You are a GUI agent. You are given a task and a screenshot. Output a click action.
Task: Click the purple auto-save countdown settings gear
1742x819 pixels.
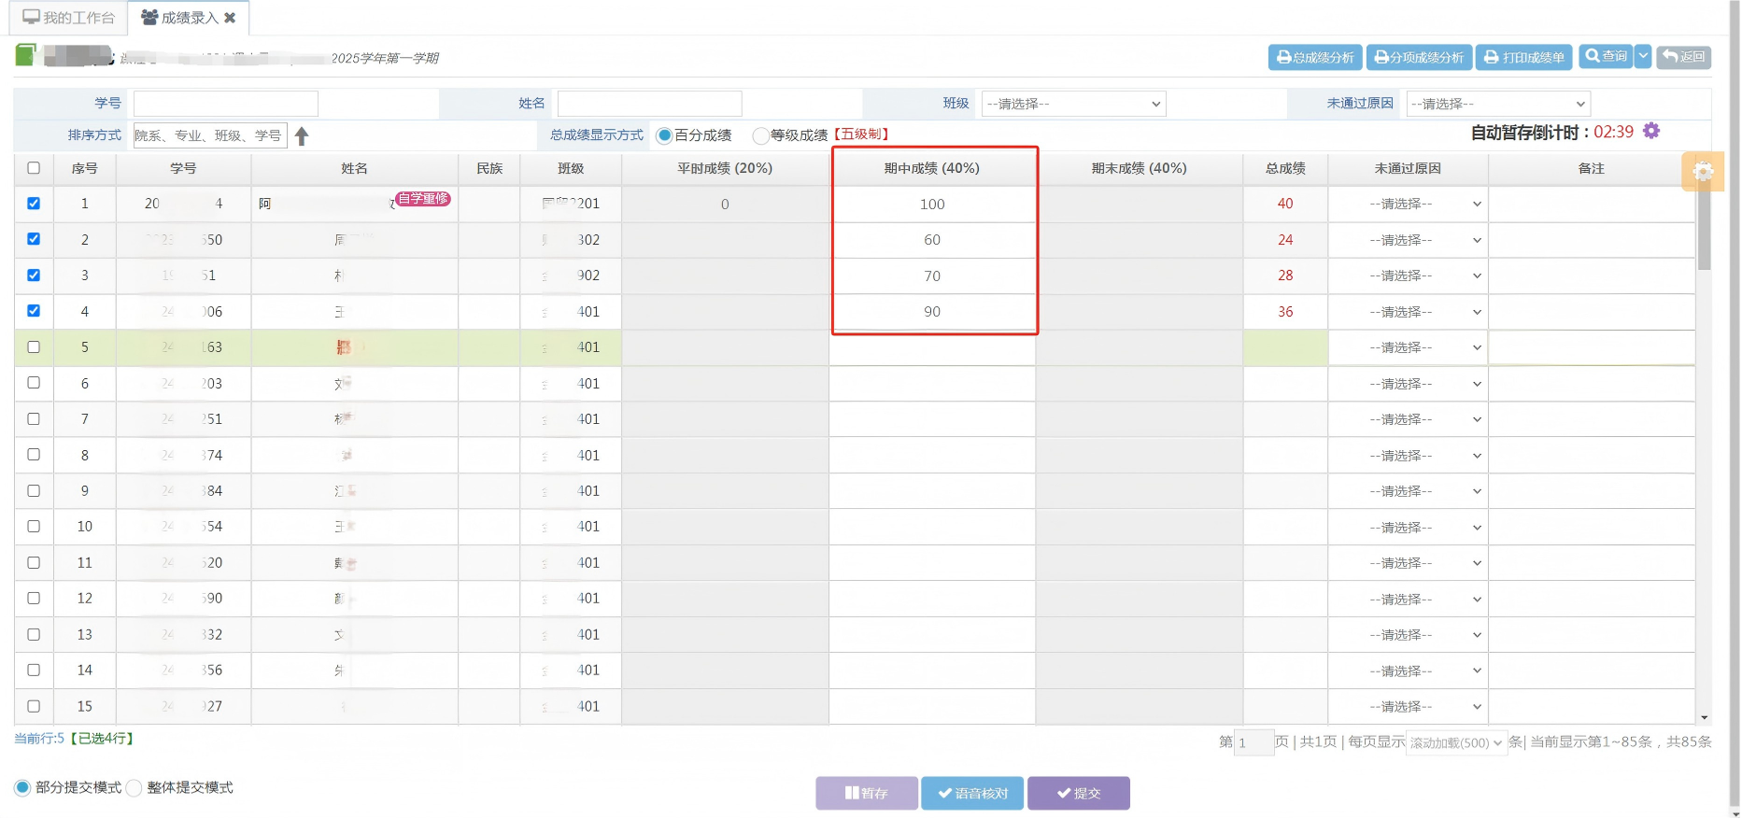click(x=1651, y=131)
